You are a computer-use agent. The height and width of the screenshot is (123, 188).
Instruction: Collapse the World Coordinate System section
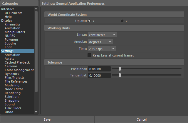[x=114, y=15]
